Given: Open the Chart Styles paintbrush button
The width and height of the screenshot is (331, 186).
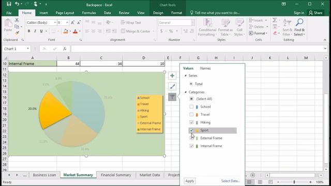Looking at the screenshot, I should pyautogui.click(x=172, y=86).
